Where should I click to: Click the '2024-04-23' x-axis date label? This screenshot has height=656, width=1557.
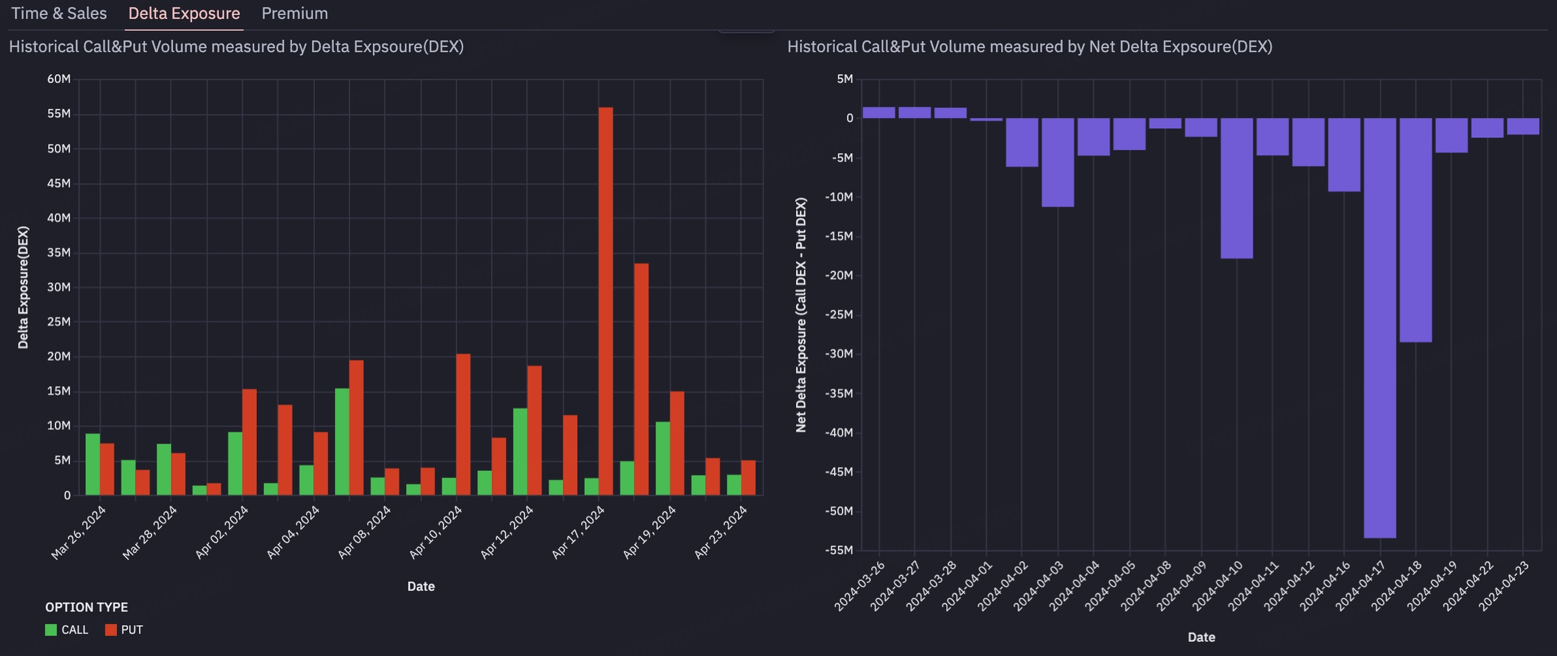click(1504, 586)
